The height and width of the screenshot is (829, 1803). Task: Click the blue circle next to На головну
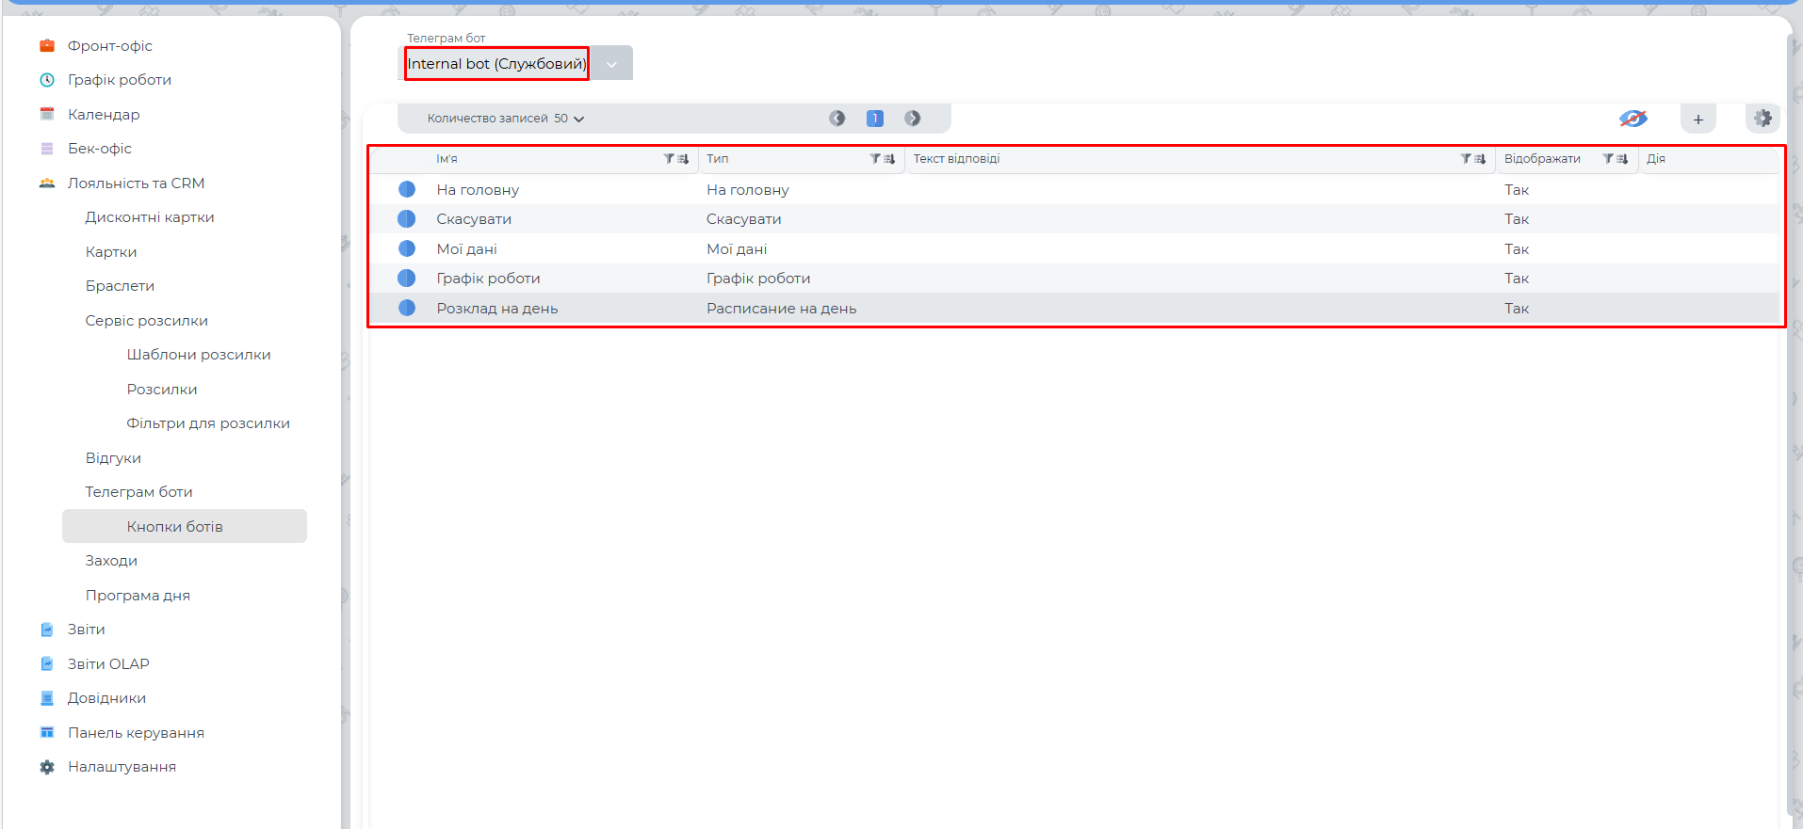[x=407, y=189]
